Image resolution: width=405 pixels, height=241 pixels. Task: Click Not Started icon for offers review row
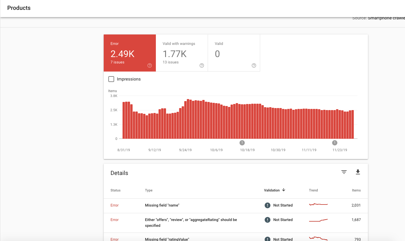[267, 220]
